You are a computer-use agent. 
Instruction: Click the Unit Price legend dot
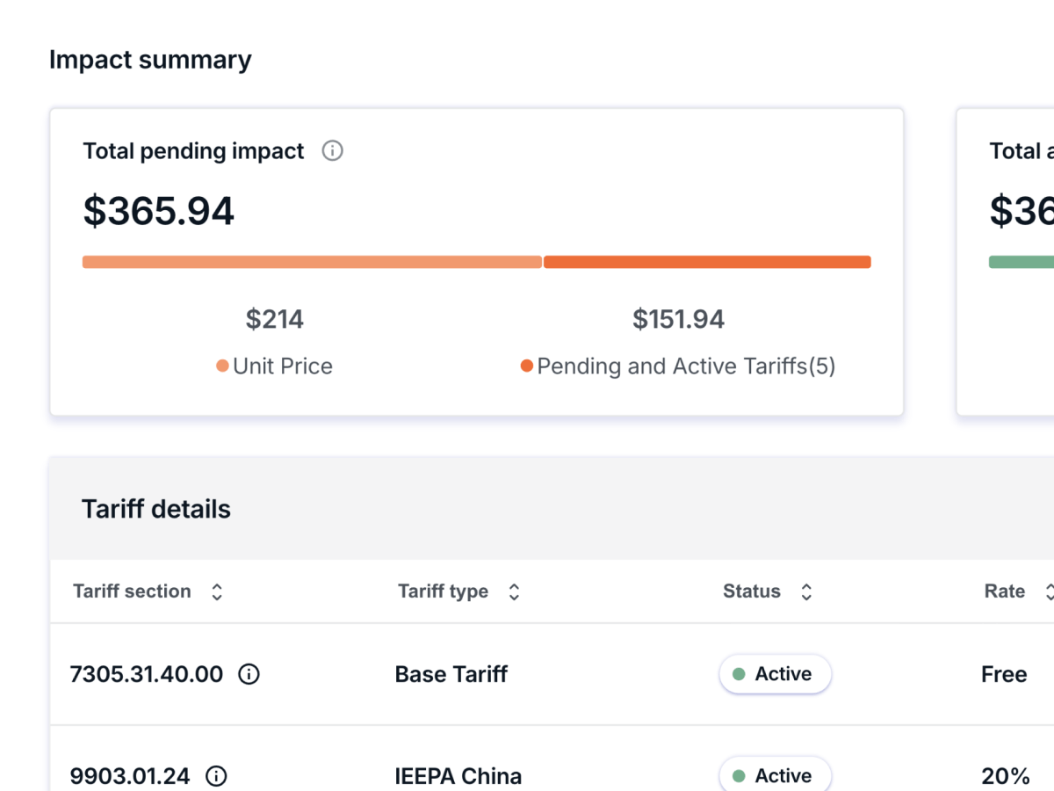[222, 366]
